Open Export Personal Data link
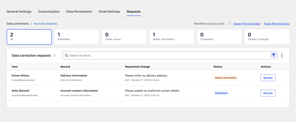Viewport: 296px width, 122px height. 247,24
